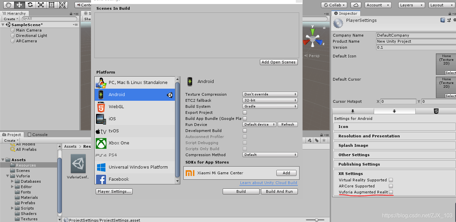The image size is (456, 222).
Task: Toggle the Export Project checkbox
Action: (245, 113)
